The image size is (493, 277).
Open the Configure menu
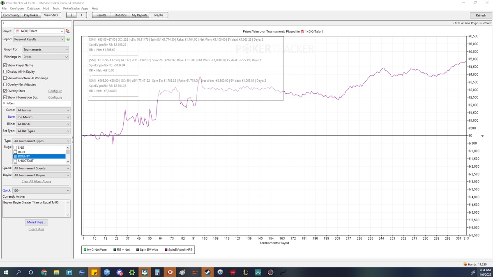click(17, 8)
